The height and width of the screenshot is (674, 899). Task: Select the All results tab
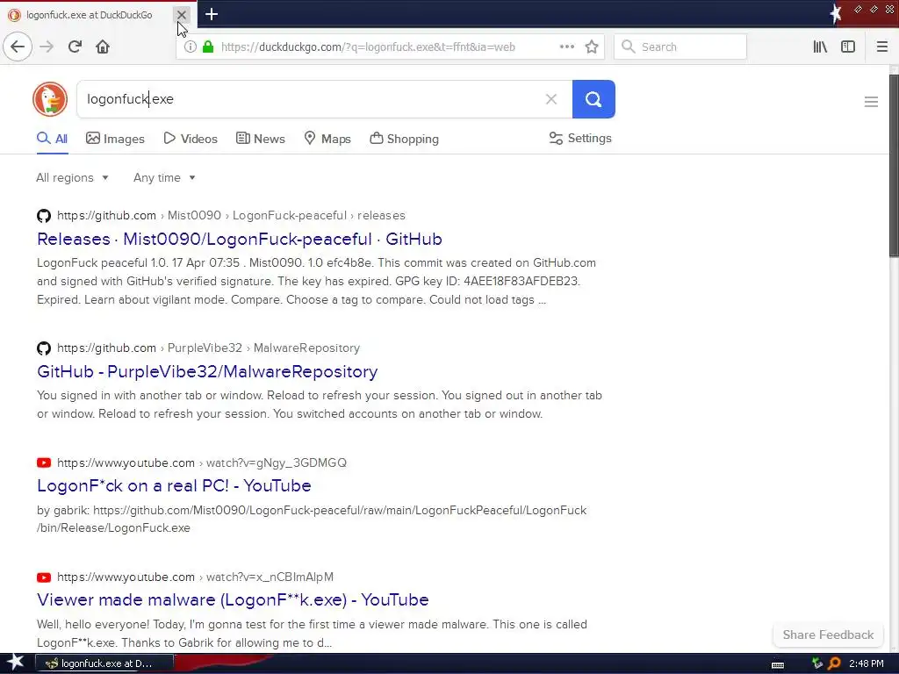pos(52,139)
